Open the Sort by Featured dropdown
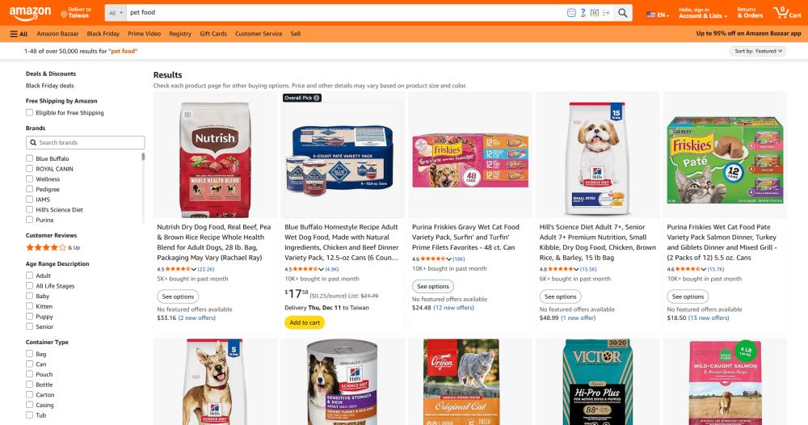The image size is (808, 425). pos(758,51)
